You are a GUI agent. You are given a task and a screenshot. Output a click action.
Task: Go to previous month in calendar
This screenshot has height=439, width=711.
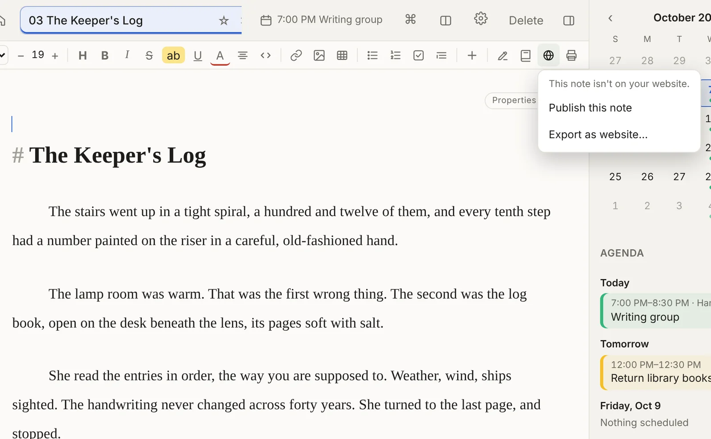pyautogui.click(x=611, y=18)
